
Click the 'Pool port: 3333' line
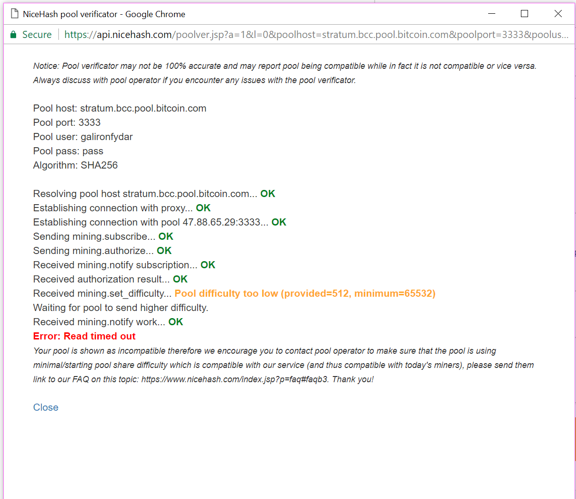click(67, 122)
